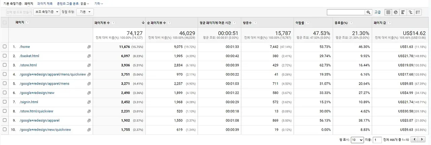Show help for 종료율(%) column

(351, 23)
